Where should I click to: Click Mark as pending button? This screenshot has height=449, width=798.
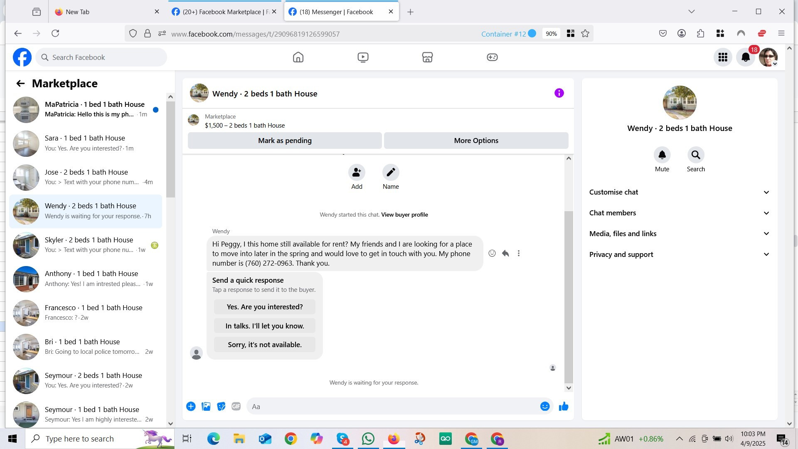click(x=285, y=141)
